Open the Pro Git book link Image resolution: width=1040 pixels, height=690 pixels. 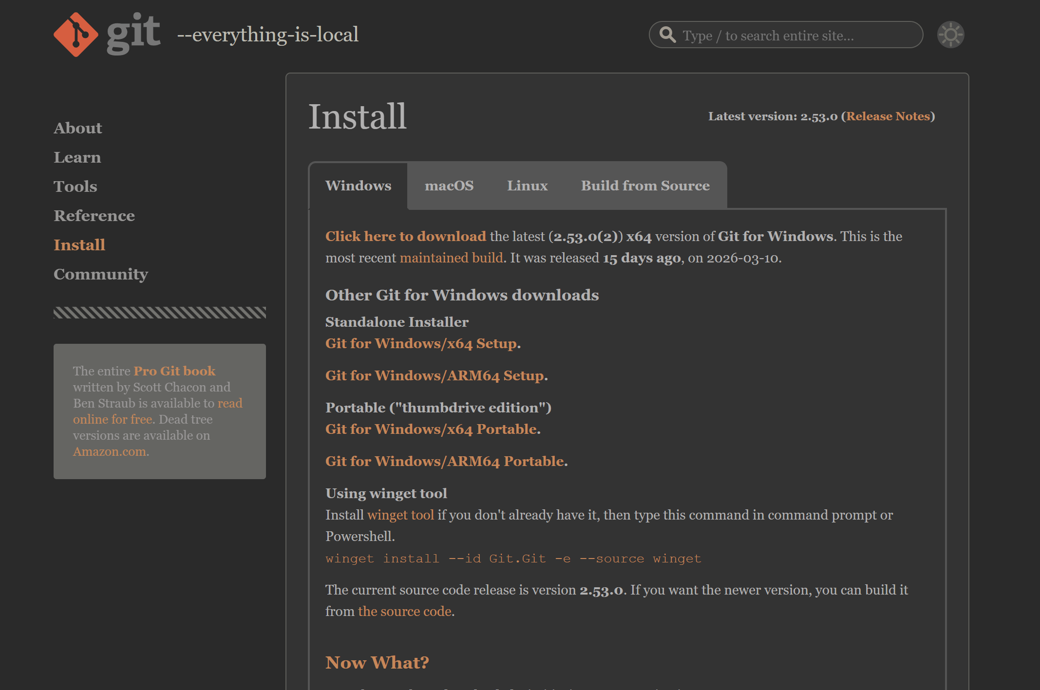click(174, 371)
